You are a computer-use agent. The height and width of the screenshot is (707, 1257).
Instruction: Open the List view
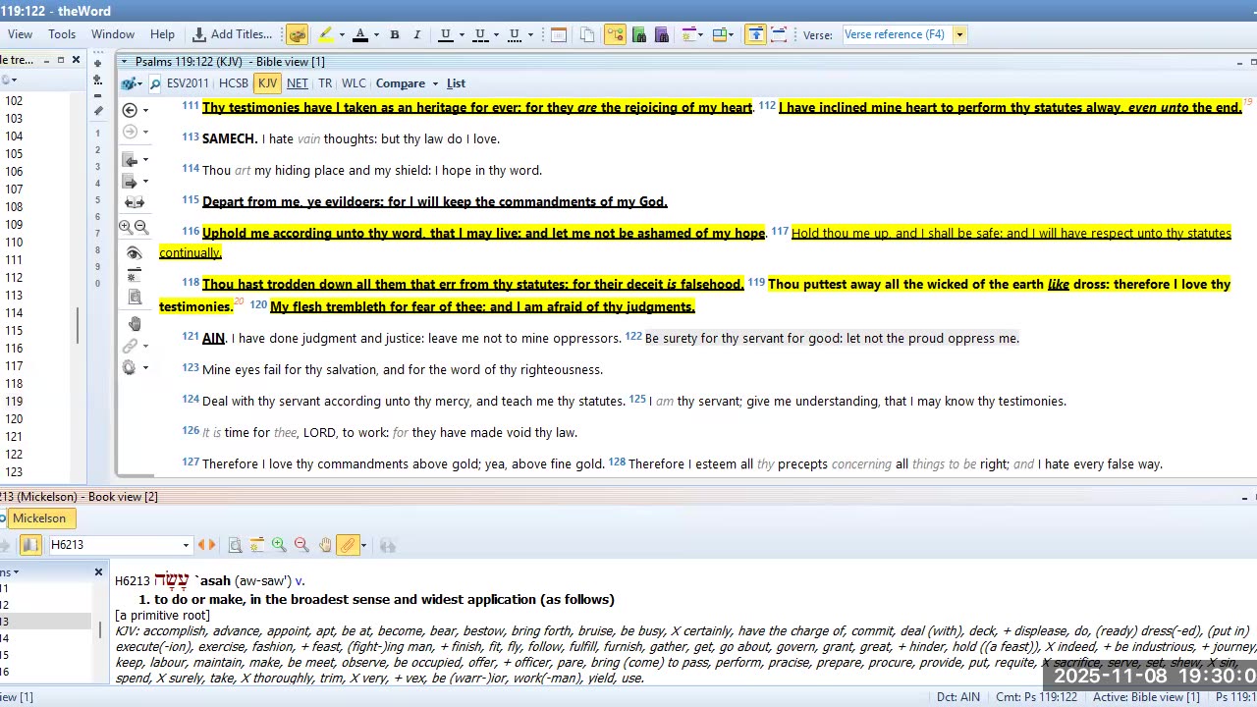(456, 83)
